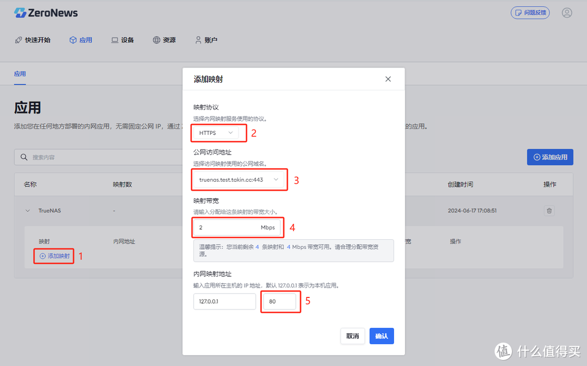587x366 pixels.
Task: Click the 127.0.0.1 IP address input field
Action: coord(224,301)
